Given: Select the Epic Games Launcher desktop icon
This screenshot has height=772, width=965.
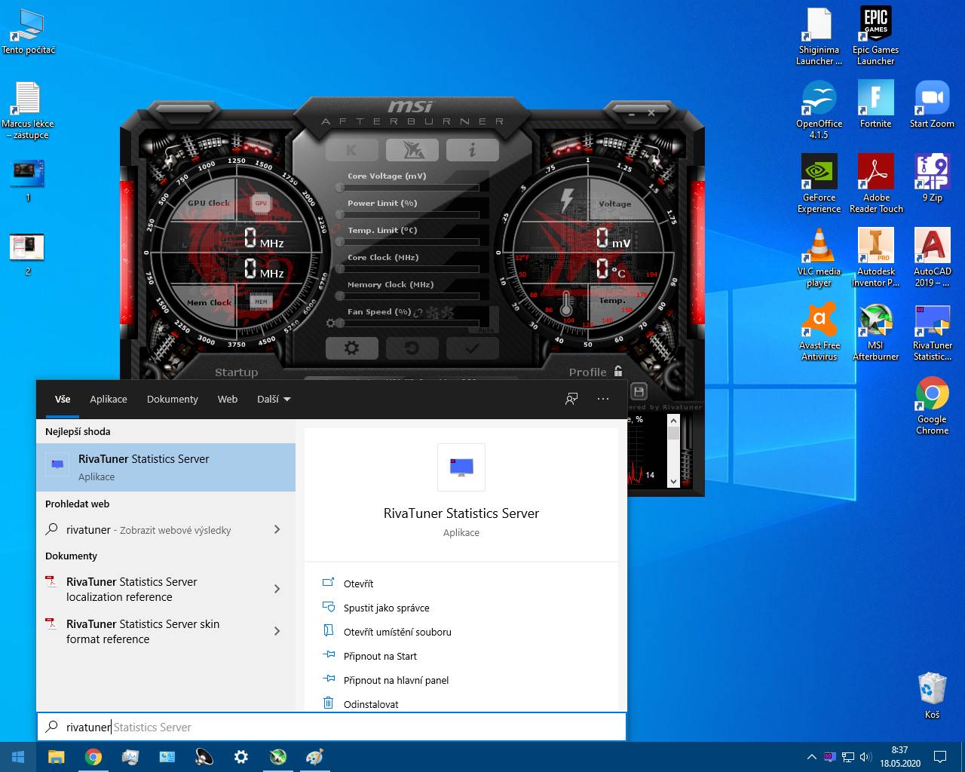Looking at the screenshot, I should [875, 35].
